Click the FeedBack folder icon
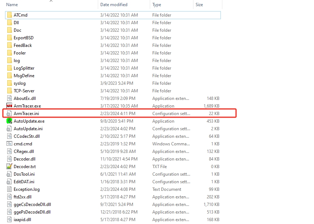The height and width of the screenshot is (224, 314). click(x=9, y=45)
